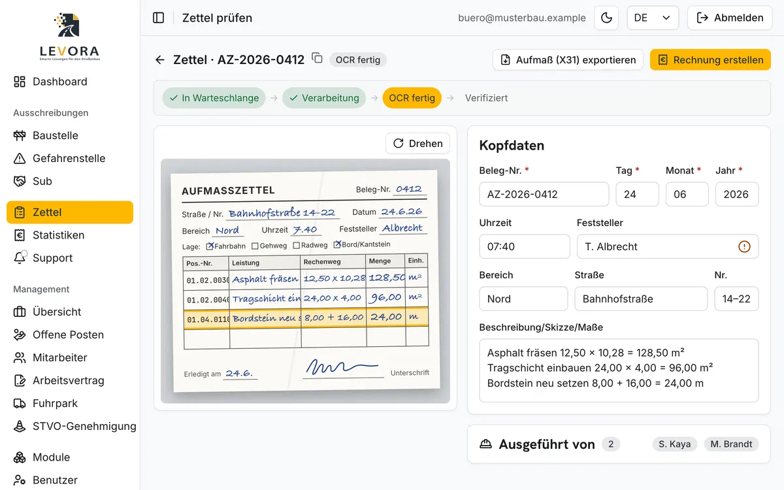Screen dimensions: 784x490
Task: Open Dashboard in the sidebar
Action: tap(70, 82)
